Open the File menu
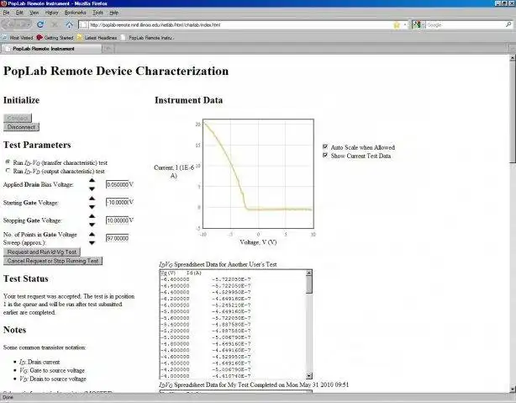This screenshot has height=403, width=516. click(x=6, y=13)
